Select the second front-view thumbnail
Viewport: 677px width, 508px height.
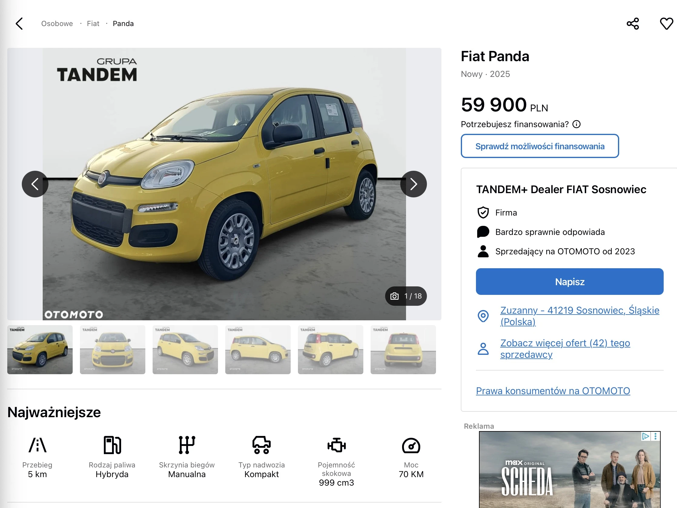point(112,349)
